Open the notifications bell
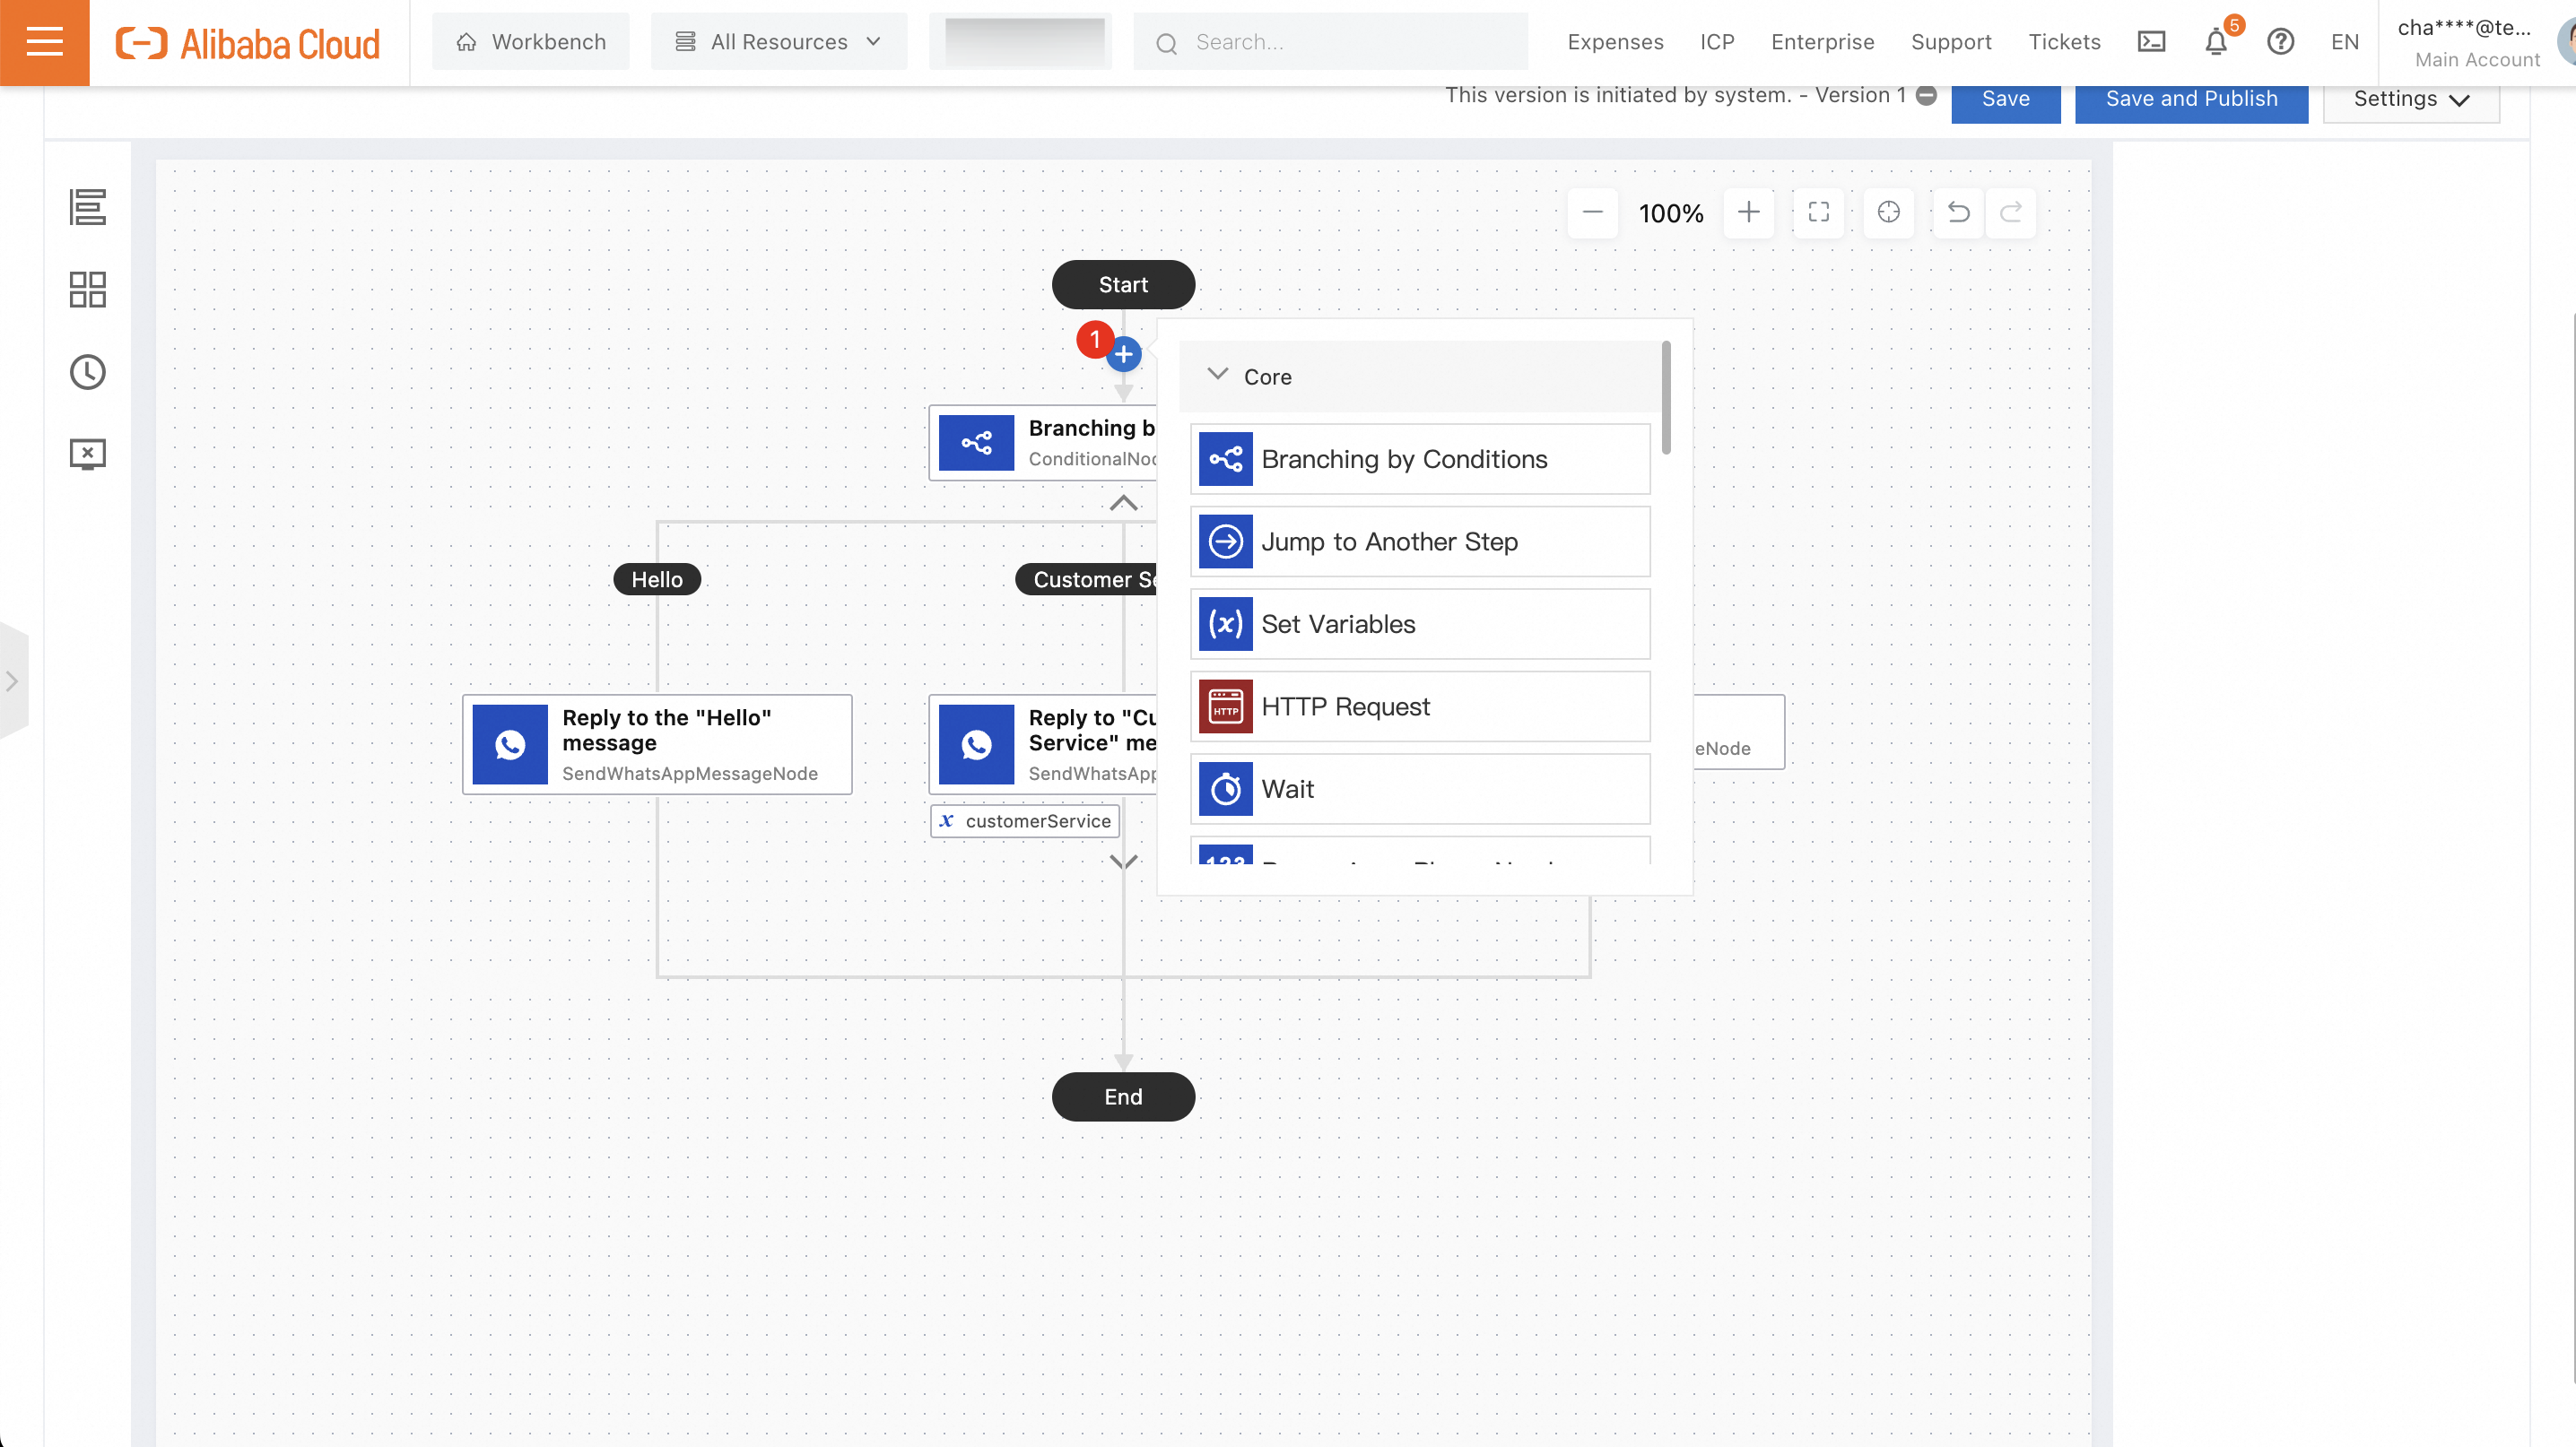Screen dimensions: 2576x1447 click(2216, 42)
